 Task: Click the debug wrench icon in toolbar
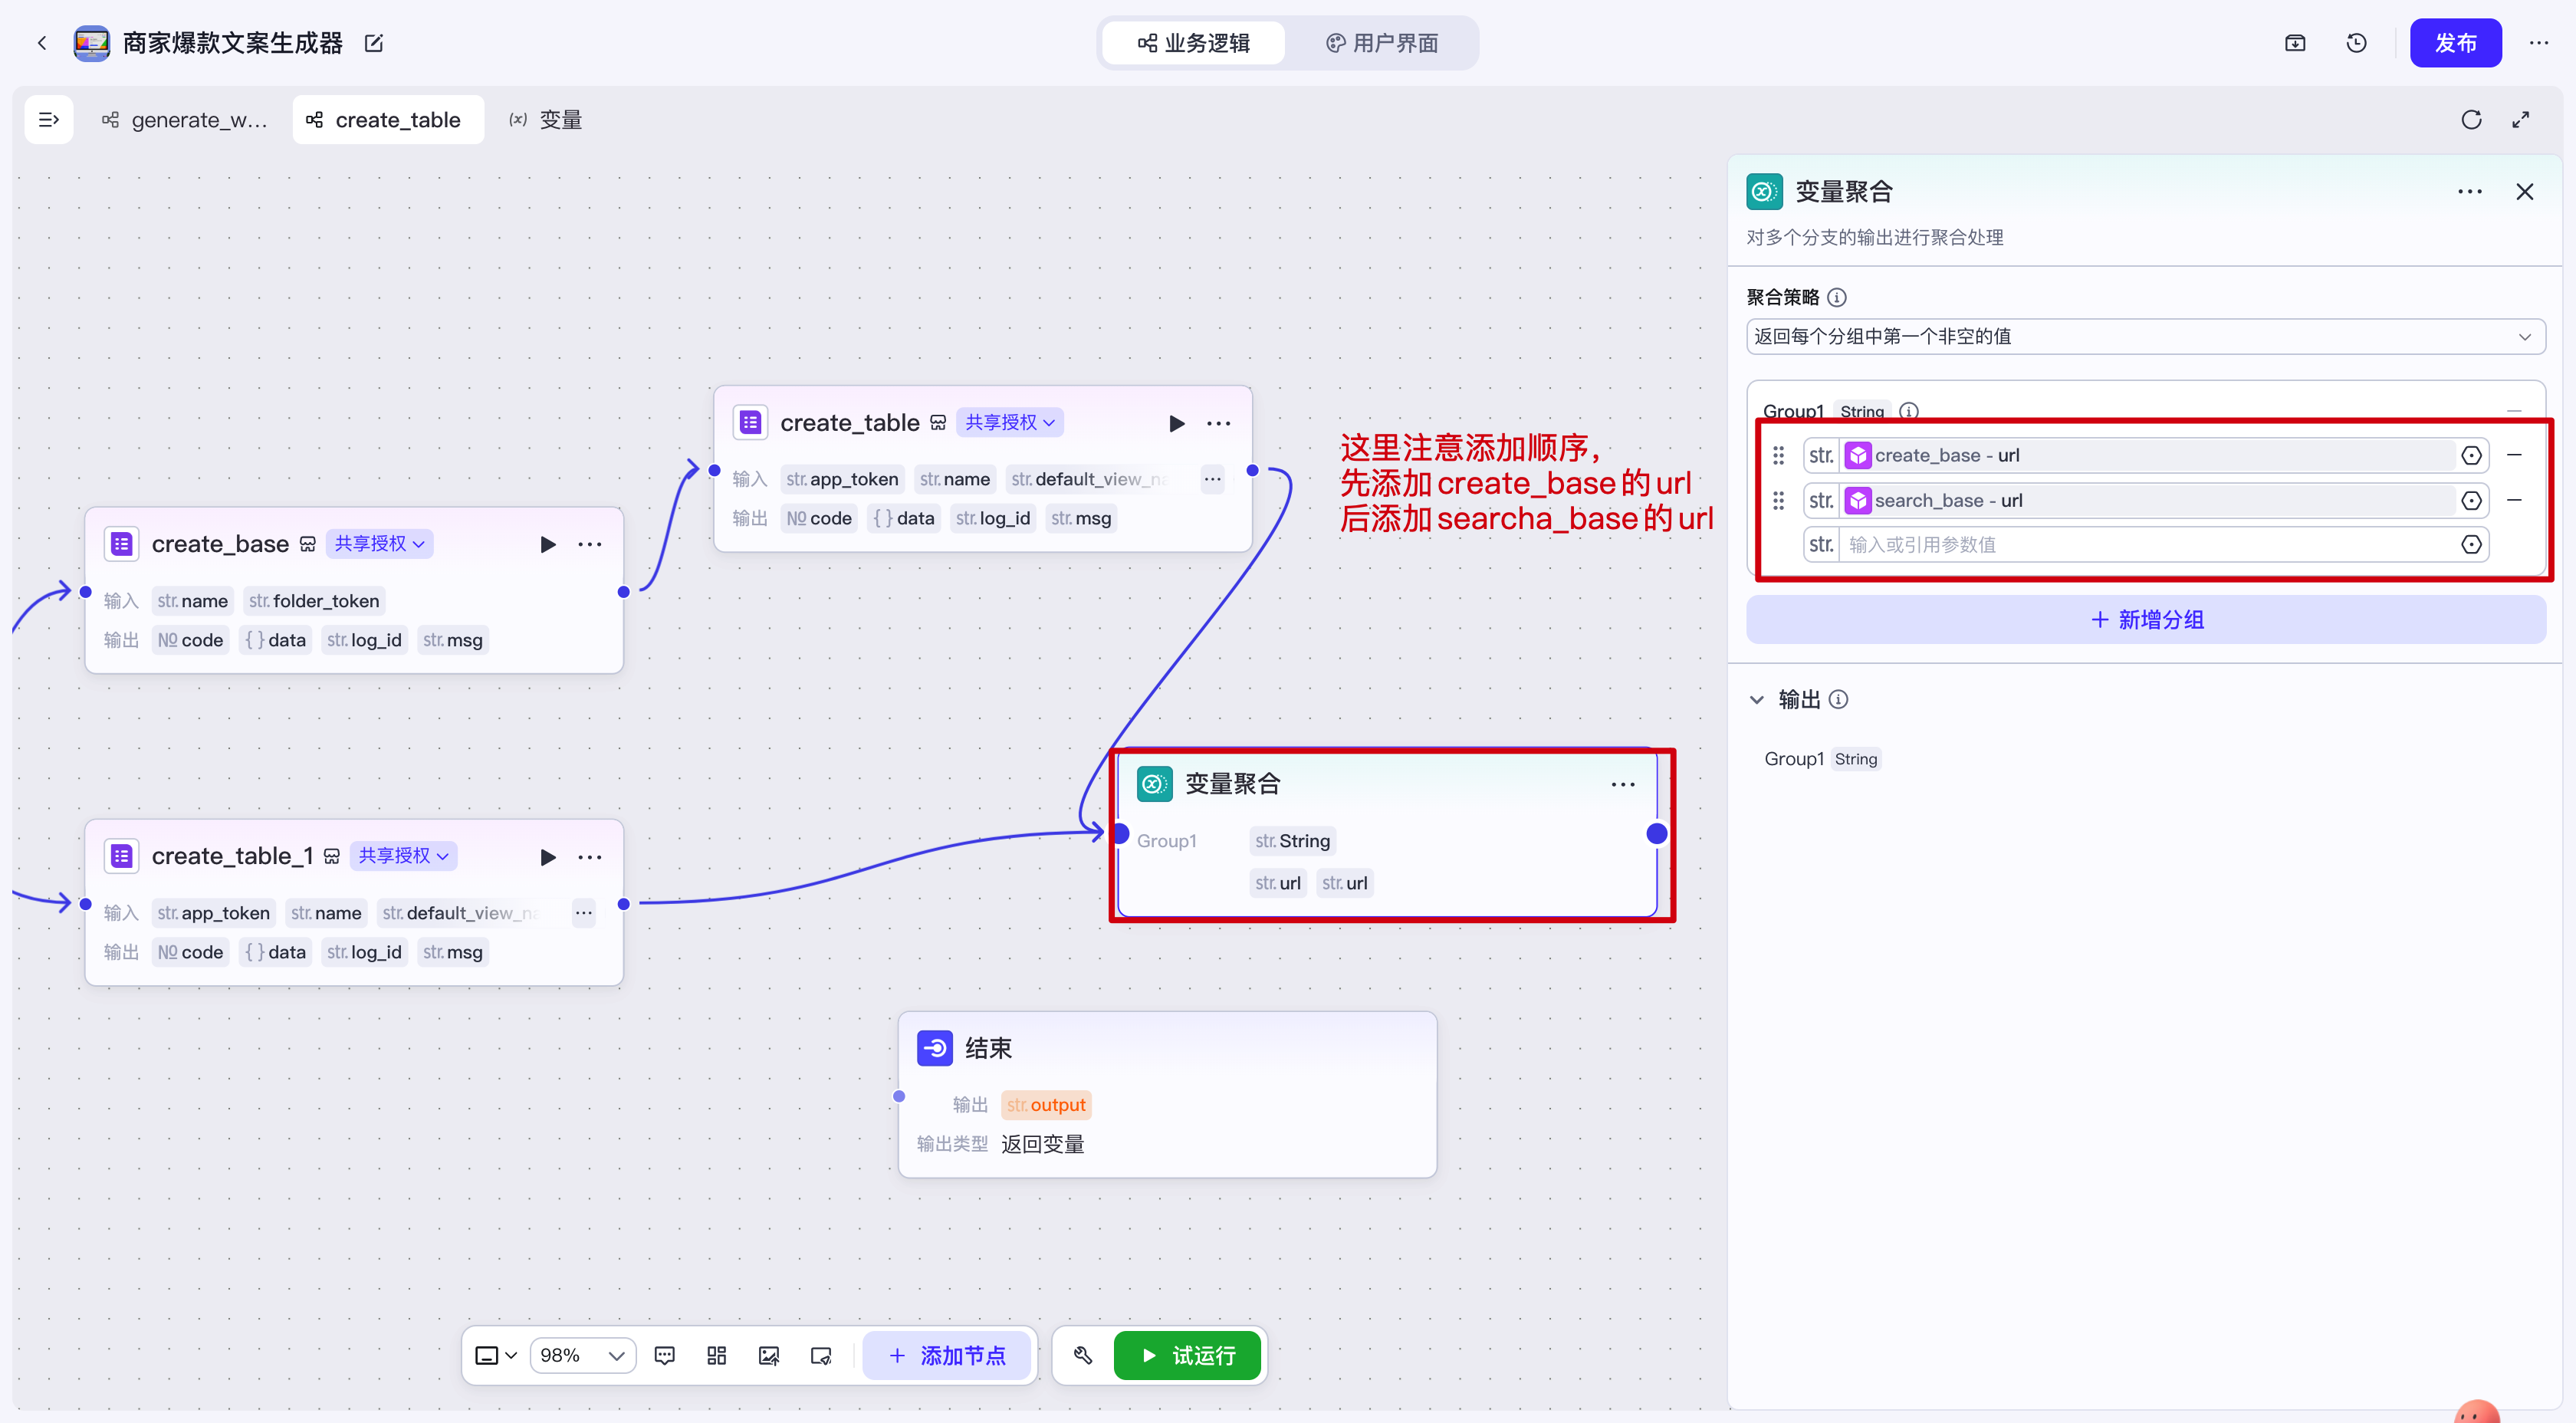(1082, 1355)
